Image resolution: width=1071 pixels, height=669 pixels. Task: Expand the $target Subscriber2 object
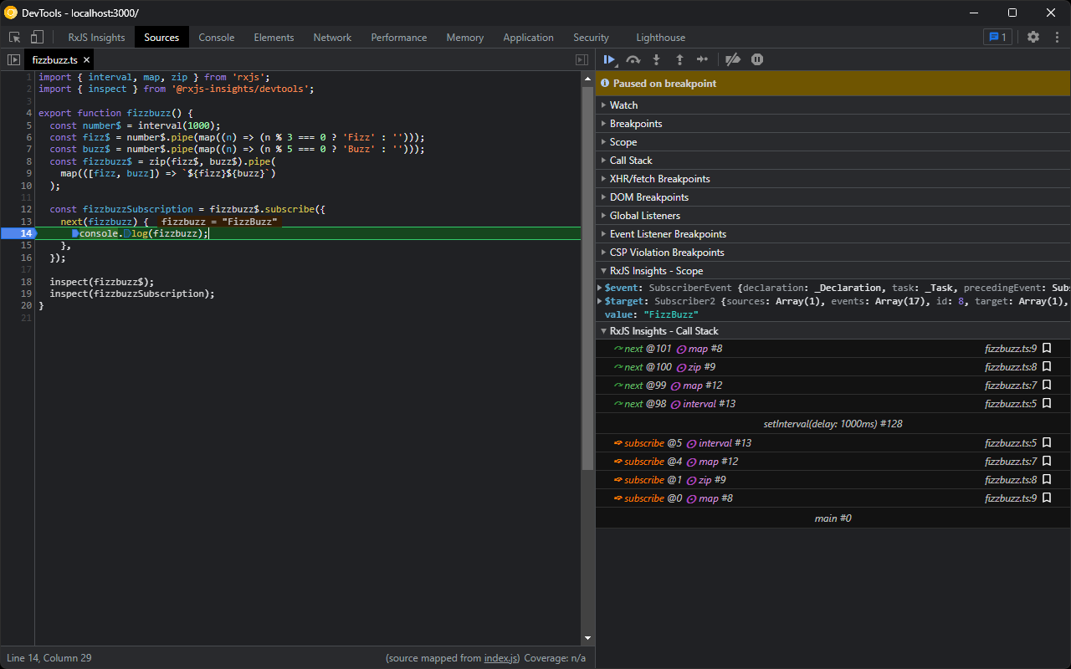pyautogui.click(x=600, y=301)
